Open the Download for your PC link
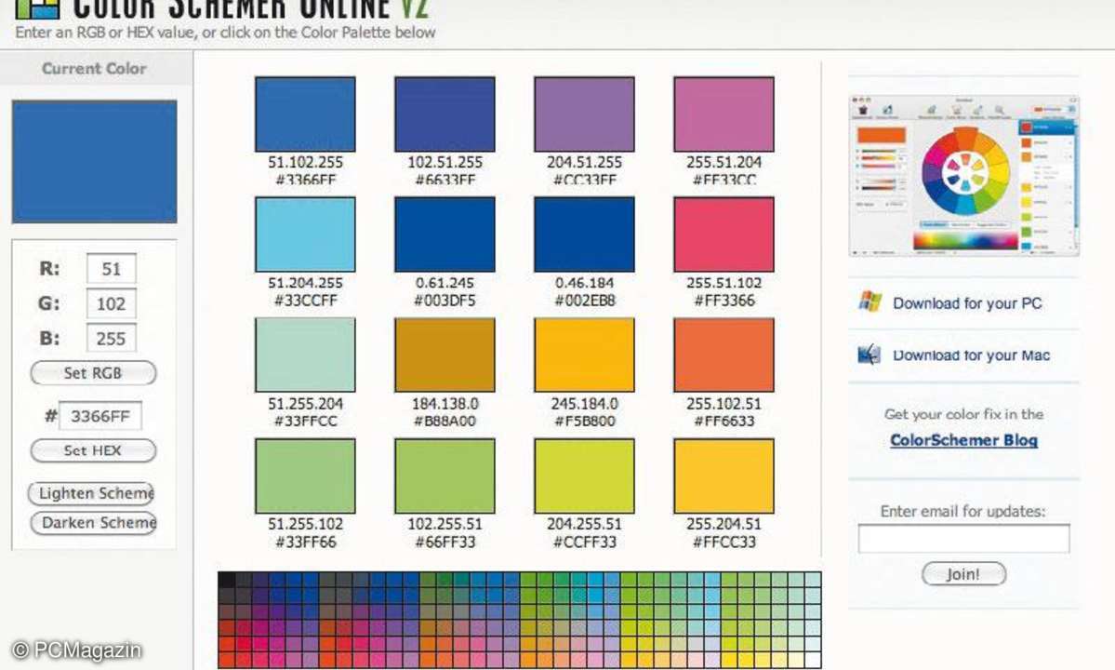 coord(967,303)
